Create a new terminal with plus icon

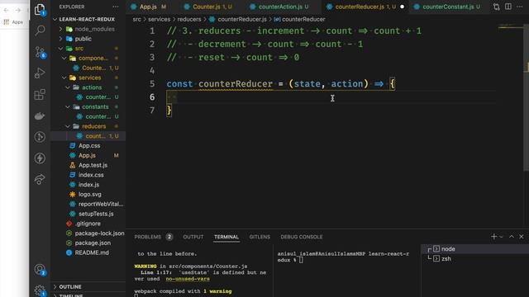click(493, 237)
